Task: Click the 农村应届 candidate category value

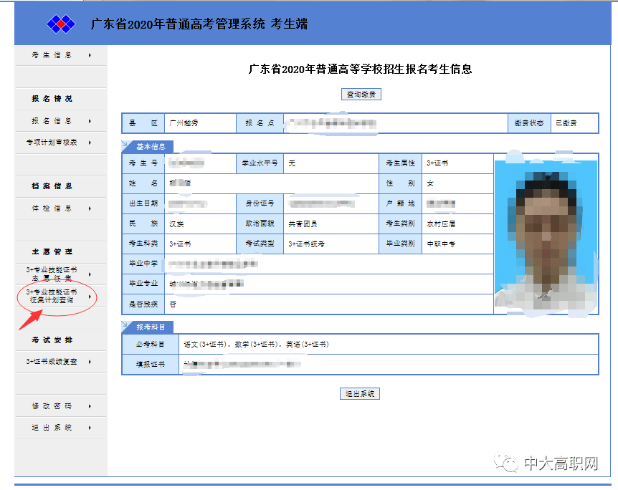Action: pyautogui.click(x=441, y=224)
